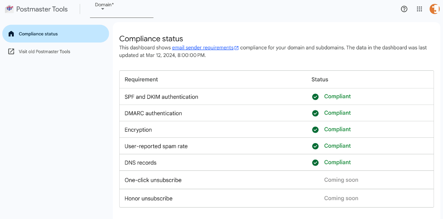Click the external link icon for old Postmaster Tools
The height and width of the screenshot is (219, 443).
coord(11,51)
